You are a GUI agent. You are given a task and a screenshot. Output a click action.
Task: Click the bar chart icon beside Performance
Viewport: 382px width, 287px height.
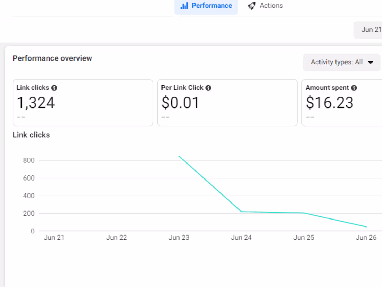click(185, 6)
